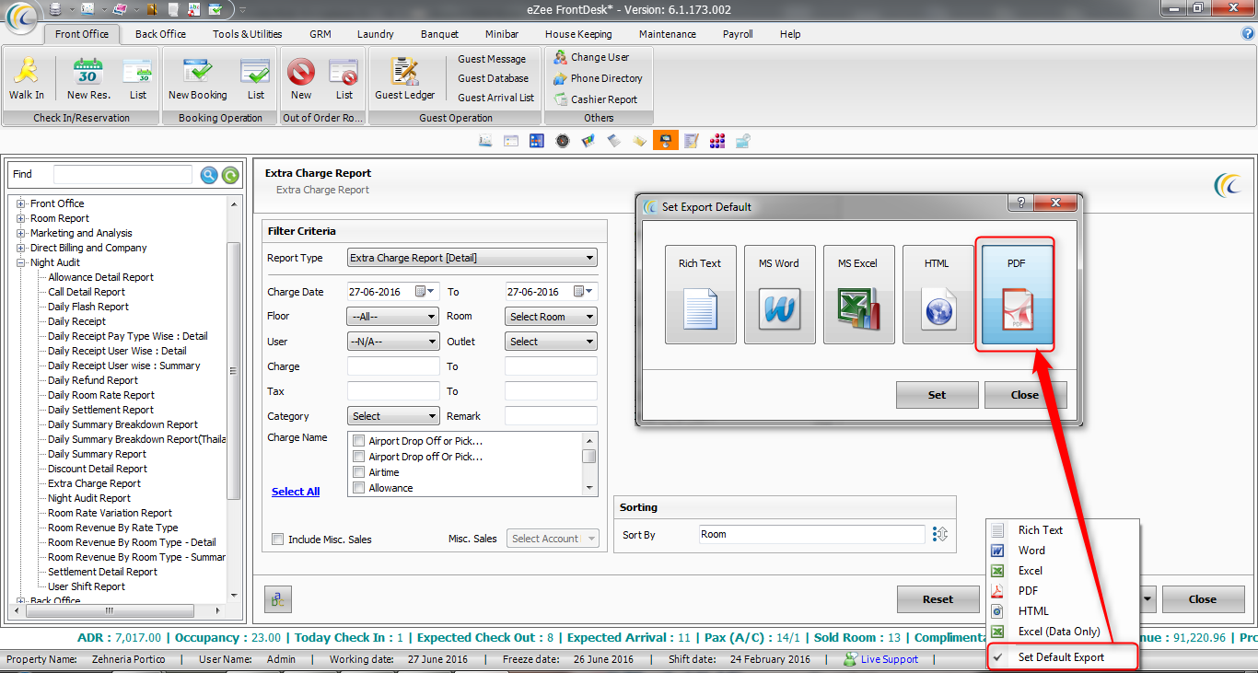Click the gauge dial icon in center toolbar
Viewport: 1258px width, 673px height.
pyautogui.click(x=563, y=141)
